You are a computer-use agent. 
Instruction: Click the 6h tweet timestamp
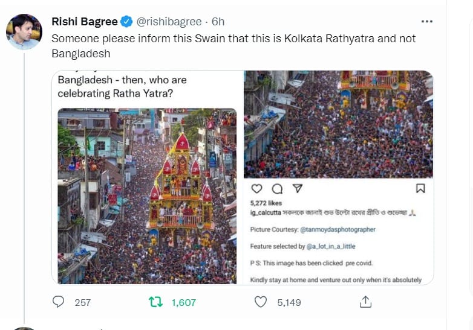pyautogui.click(x=218, y=22)
